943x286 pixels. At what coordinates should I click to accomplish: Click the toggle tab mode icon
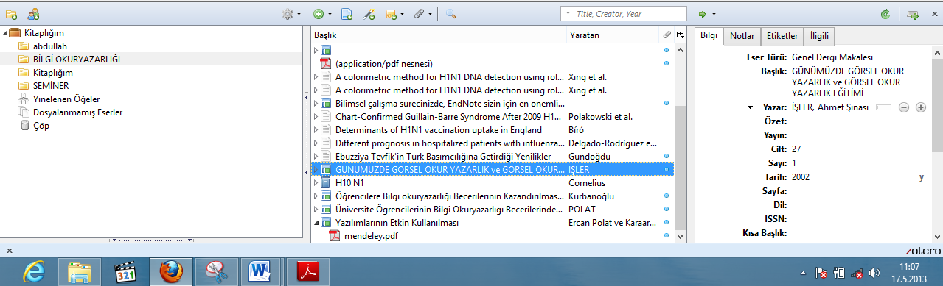(x=913, y=14)
